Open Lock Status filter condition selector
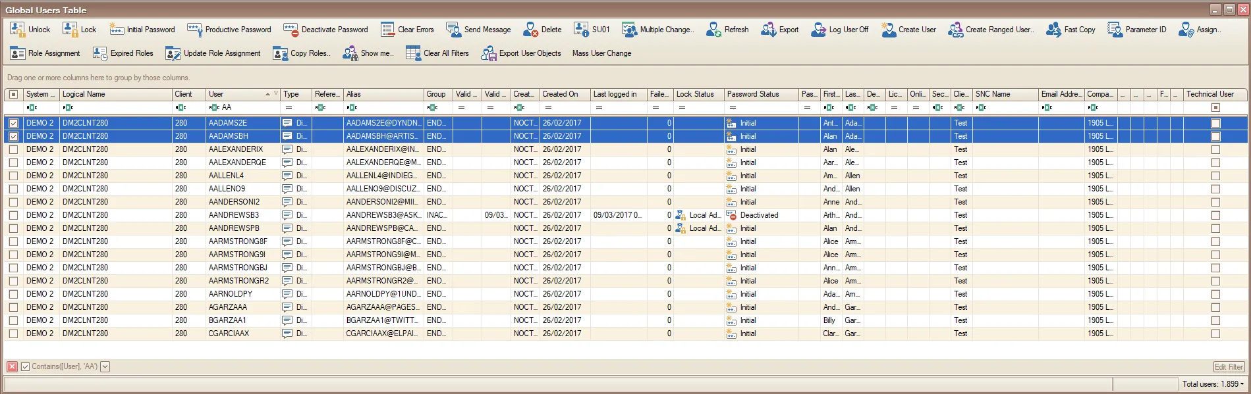The image size is (1251, 394). tap(682, 107)
